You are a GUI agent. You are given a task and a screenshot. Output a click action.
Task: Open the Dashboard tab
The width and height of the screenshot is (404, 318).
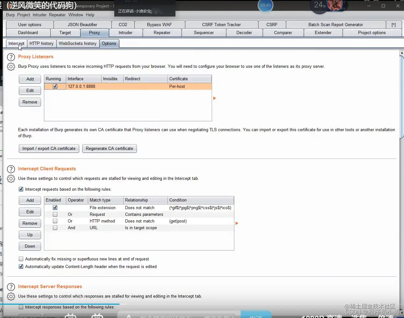pos(28,32)
